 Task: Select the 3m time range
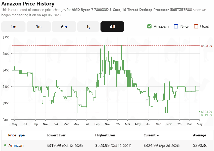(39, 27)
